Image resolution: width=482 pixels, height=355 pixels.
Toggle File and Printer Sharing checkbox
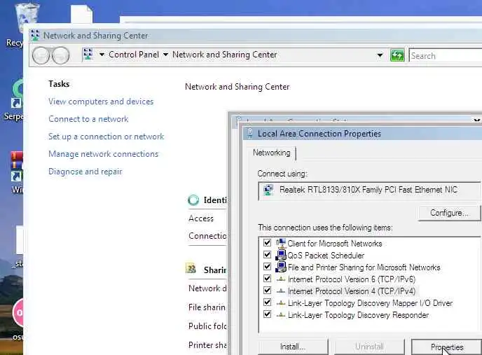267,267
